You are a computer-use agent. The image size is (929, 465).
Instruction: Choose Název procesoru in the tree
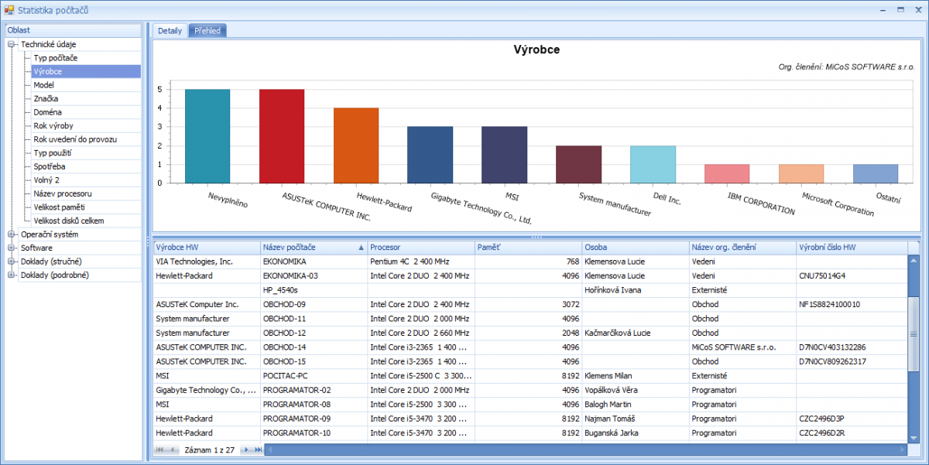(63, 193)
